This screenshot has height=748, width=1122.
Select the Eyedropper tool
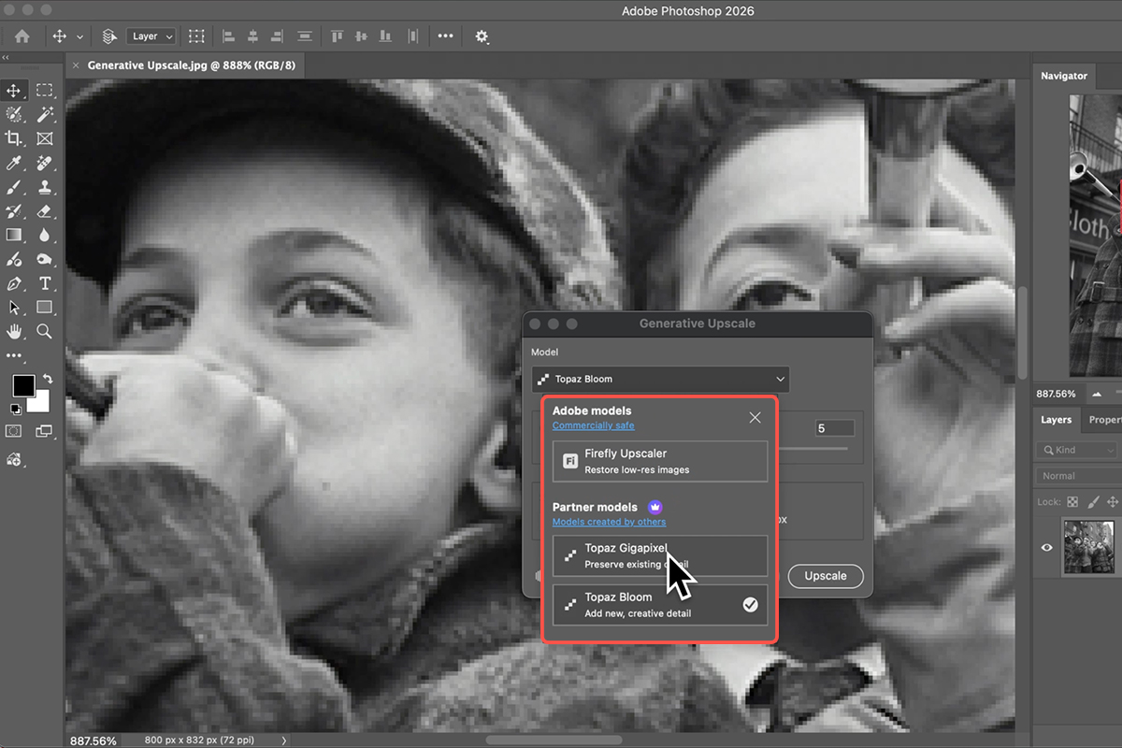pyautogui.click(x=14, y=163)
